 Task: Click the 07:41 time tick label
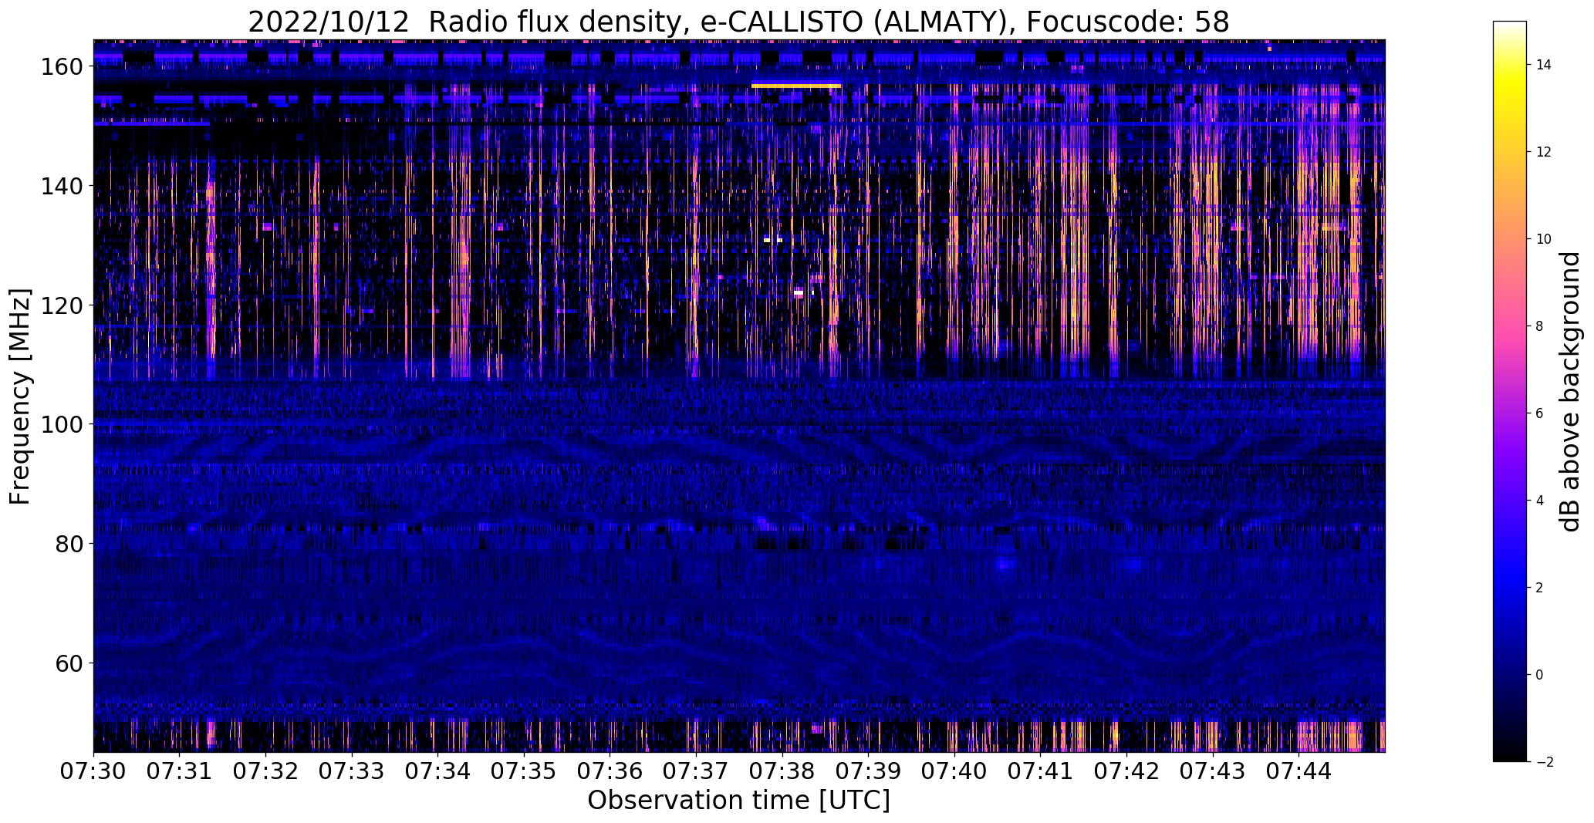1041,771
